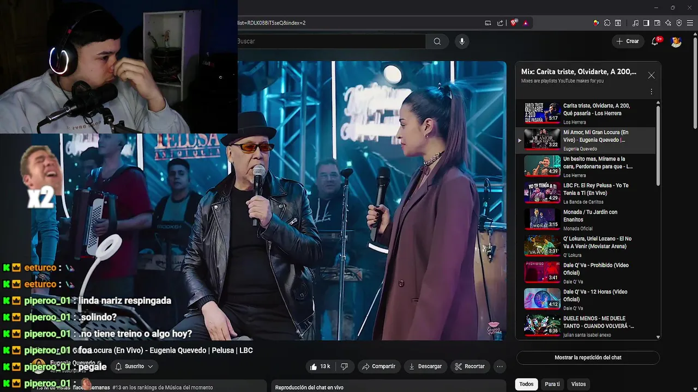The width and height of the screenshot is (698, 392).
Task: Dislike the video with thumbs down
Action: (x=344, y=366)
